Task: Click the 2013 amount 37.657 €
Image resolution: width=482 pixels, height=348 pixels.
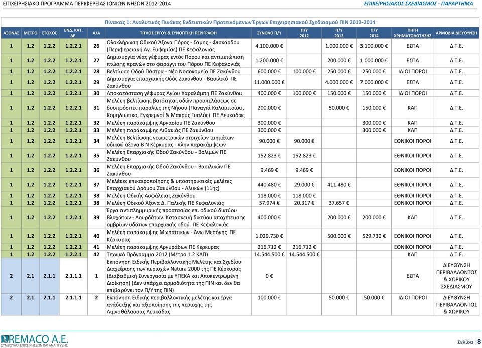Action: (339, 203)
